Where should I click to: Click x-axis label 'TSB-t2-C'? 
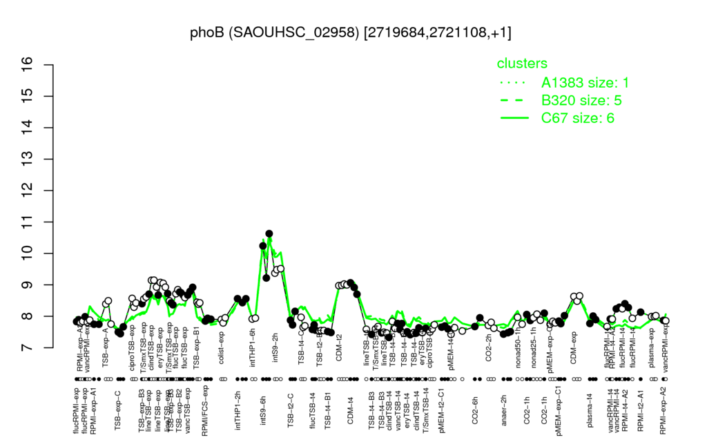291,410
